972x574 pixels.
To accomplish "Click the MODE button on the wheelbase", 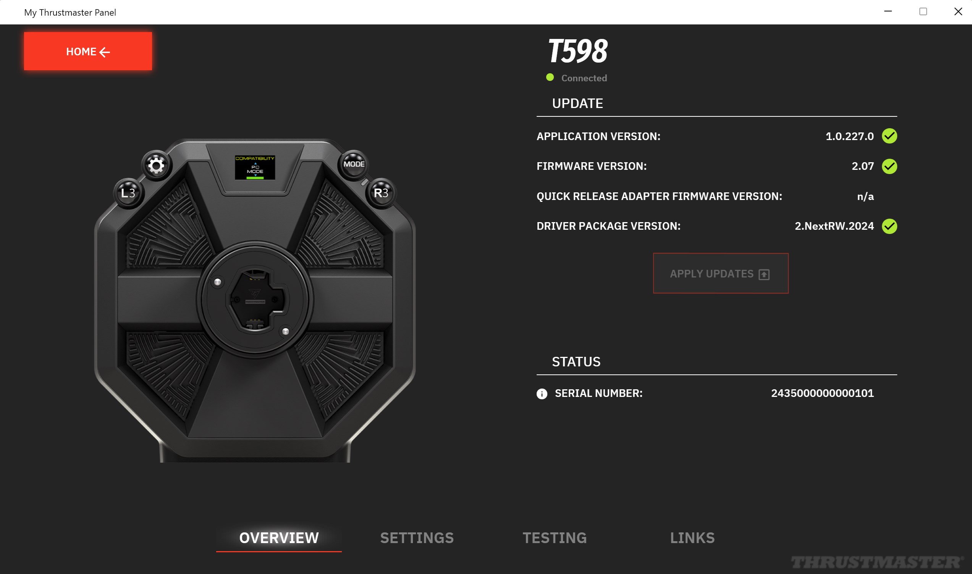I will point(354,164).
